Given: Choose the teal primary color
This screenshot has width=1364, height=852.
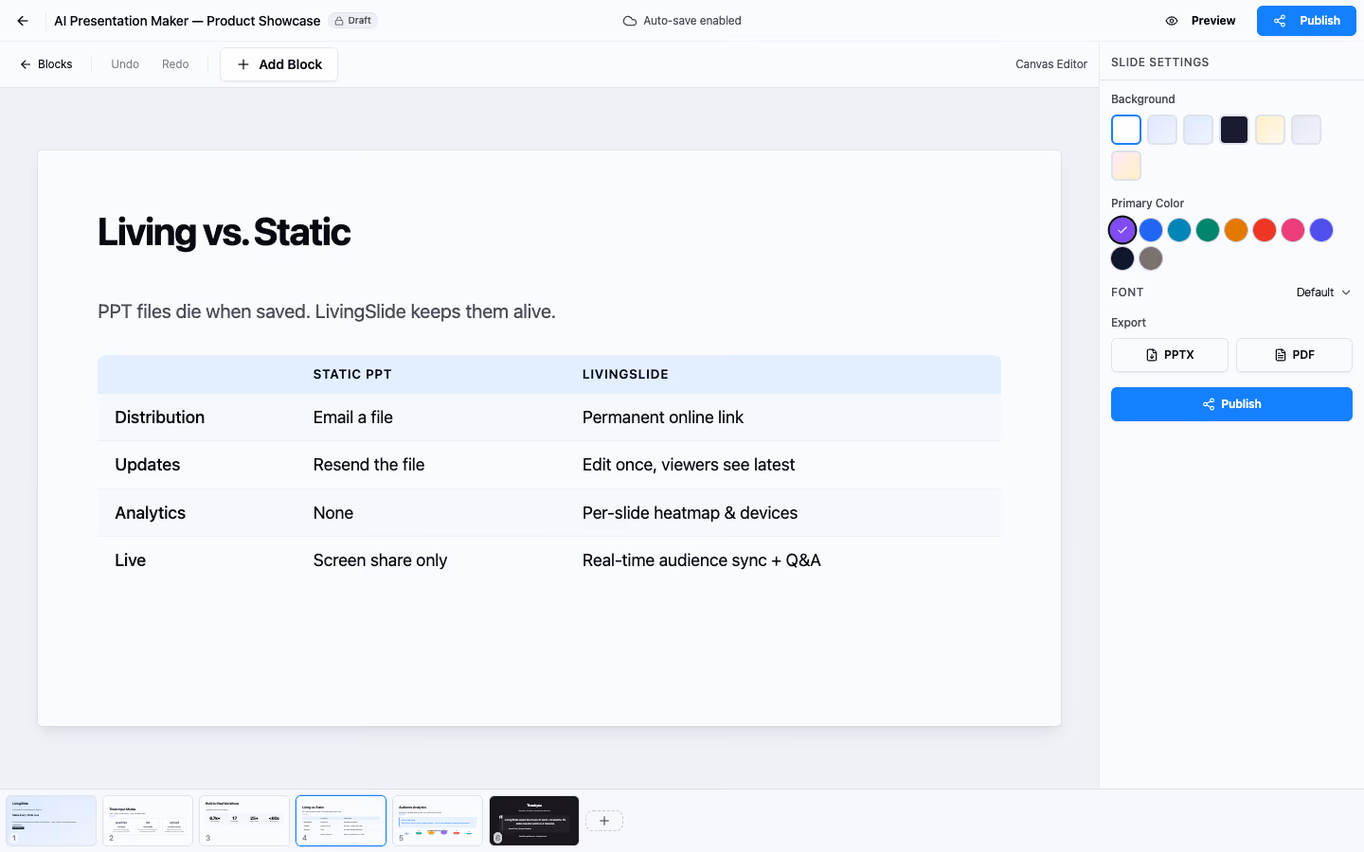Looking at the screenshot, I should coord(1179,230).
